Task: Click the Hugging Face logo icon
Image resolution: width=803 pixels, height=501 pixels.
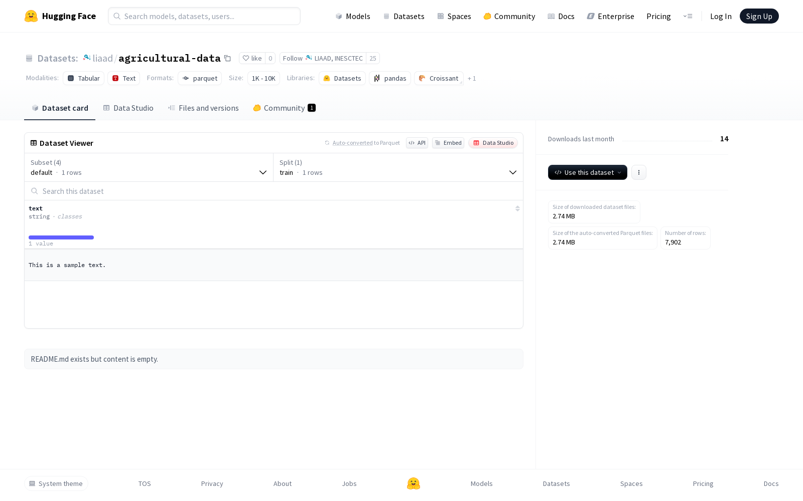Action: pyautogui.click(x=31, y=16)
